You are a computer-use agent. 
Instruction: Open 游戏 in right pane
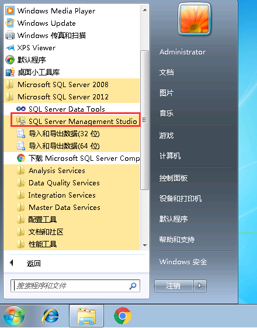click(x=166, y=136)
